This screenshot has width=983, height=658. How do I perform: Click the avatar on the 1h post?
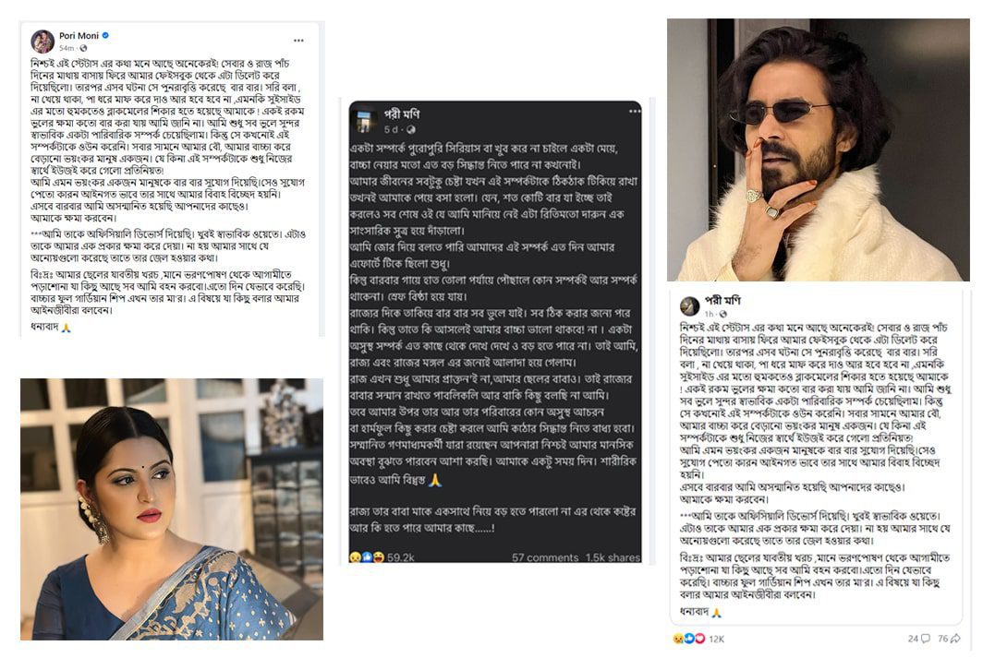689,306
